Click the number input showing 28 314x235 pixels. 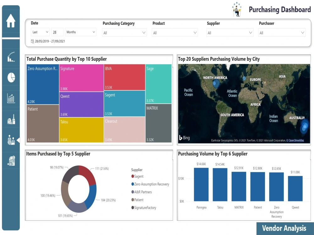click(57, 32)
